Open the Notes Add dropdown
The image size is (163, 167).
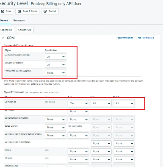(78, 151)
